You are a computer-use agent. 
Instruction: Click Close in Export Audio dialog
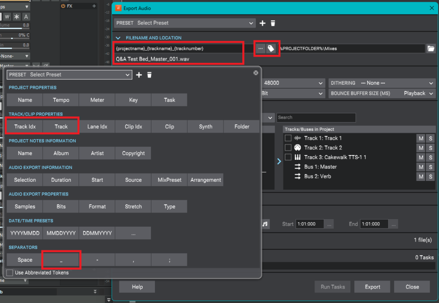(412, 287)
